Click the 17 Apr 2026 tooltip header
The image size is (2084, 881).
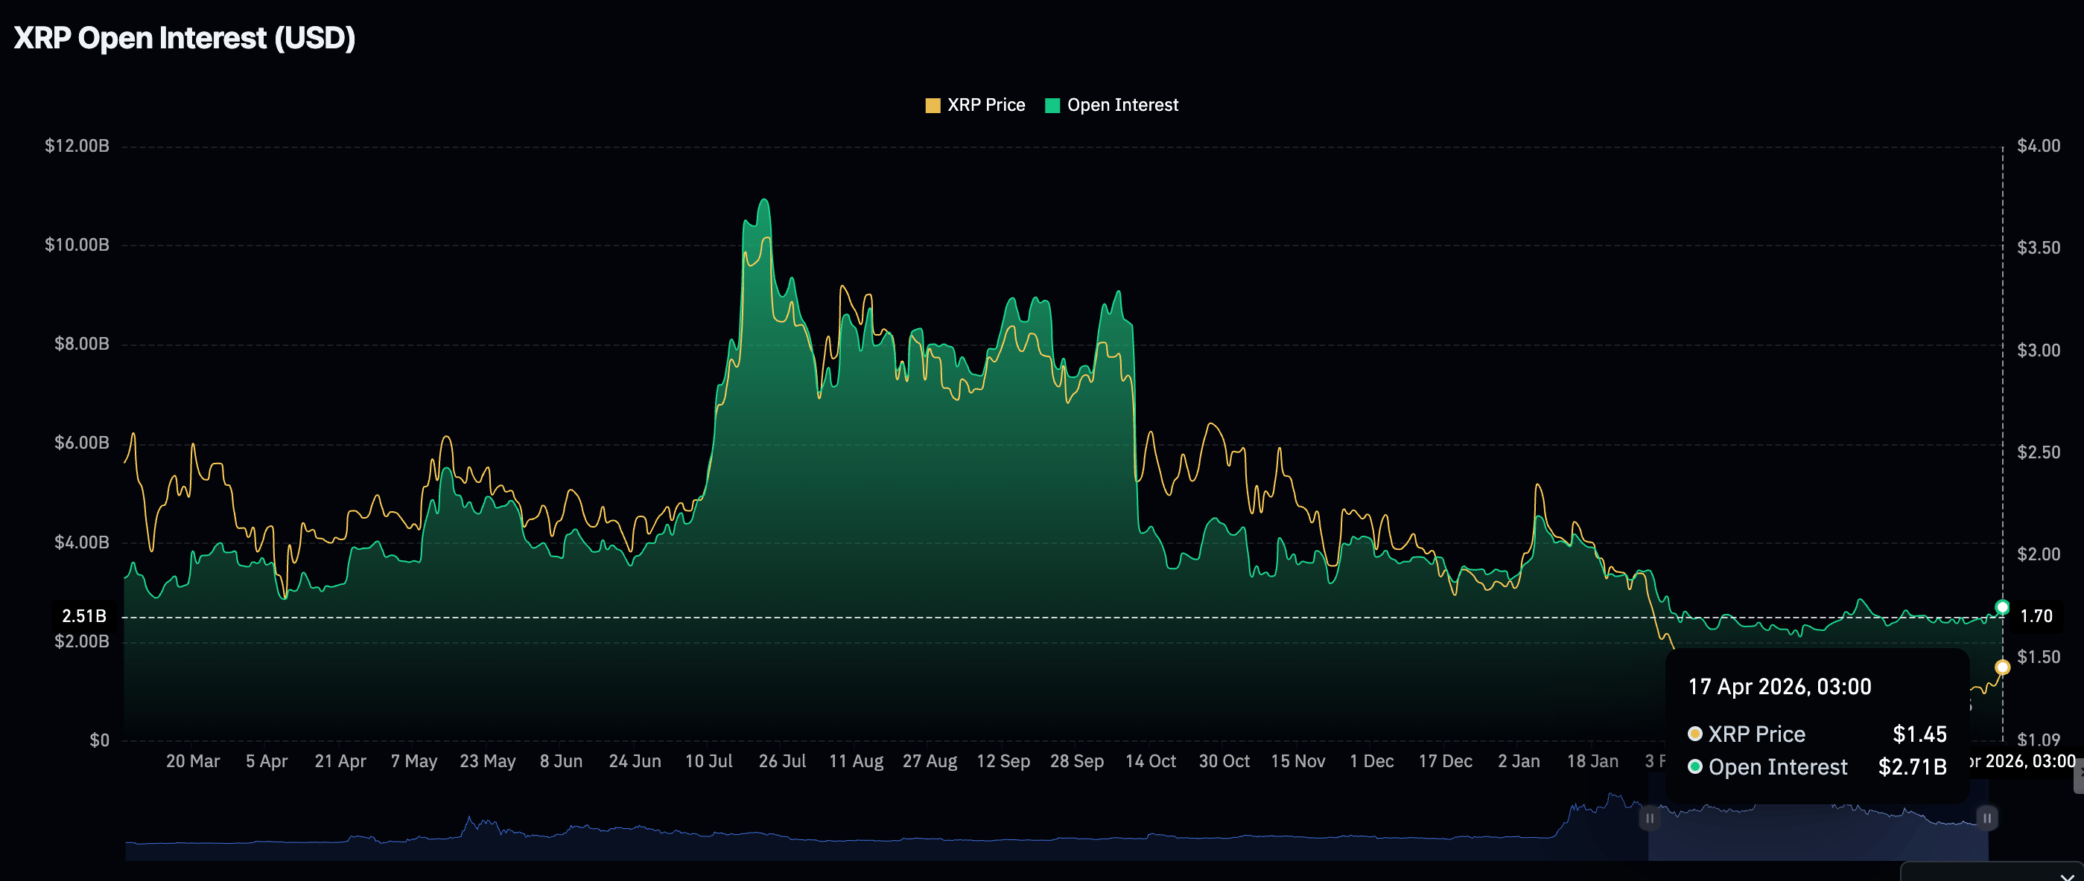1779,686
